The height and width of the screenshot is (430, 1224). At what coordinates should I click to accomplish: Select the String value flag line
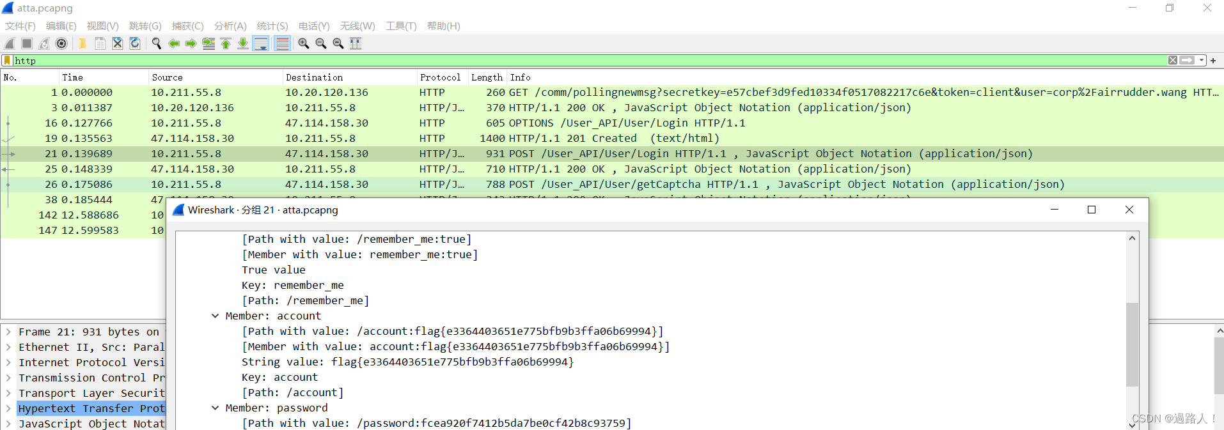pos(407,362)
